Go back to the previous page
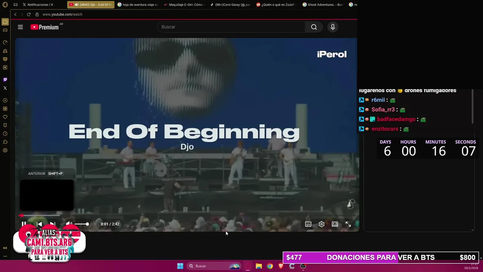Viewport: 483px width, 272px height. (15, 14)
